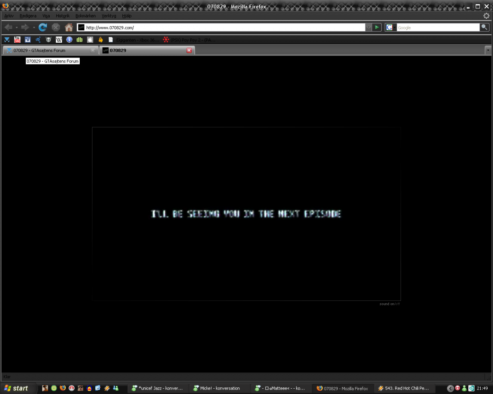The image size is (493, 394).
Task: Launch Firefox from quick launch
Action: click(x=63, y=388)
